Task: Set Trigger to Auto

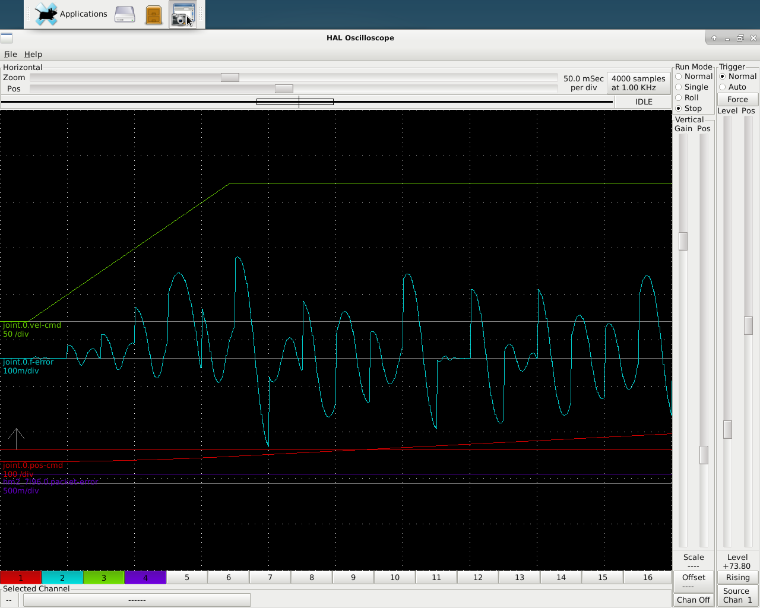Action: 733,87
